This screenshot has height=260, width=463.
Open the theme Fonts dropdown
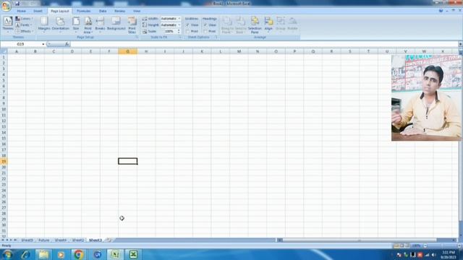pos(24,25)
